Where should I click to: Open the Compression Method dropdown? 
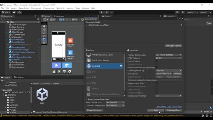click(x=168, y=96)
